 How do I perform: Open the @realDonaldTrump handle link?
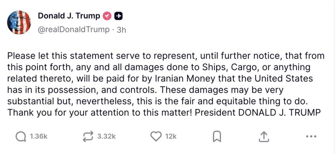click(x=73, y=30)
